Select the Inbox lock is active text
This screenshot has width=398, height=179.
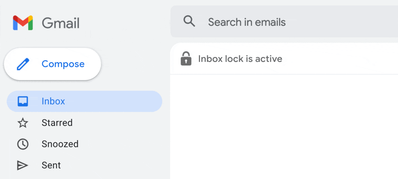coord(240,59)
